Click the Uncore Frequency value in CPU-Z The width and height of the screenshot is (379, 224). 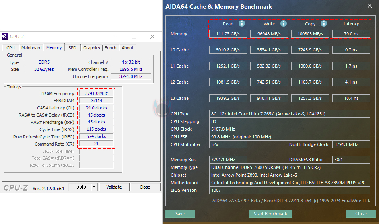(131, 76)
